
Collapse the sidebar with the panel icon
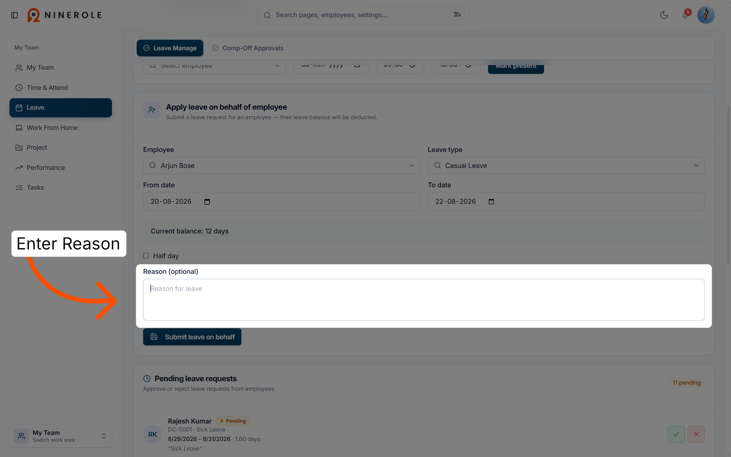14,15
